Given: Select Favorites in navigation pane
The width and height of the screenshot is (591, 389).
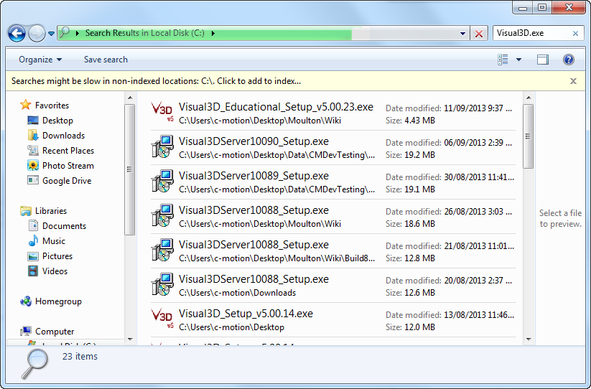Looking at the screenshot, I should point(52,105).
